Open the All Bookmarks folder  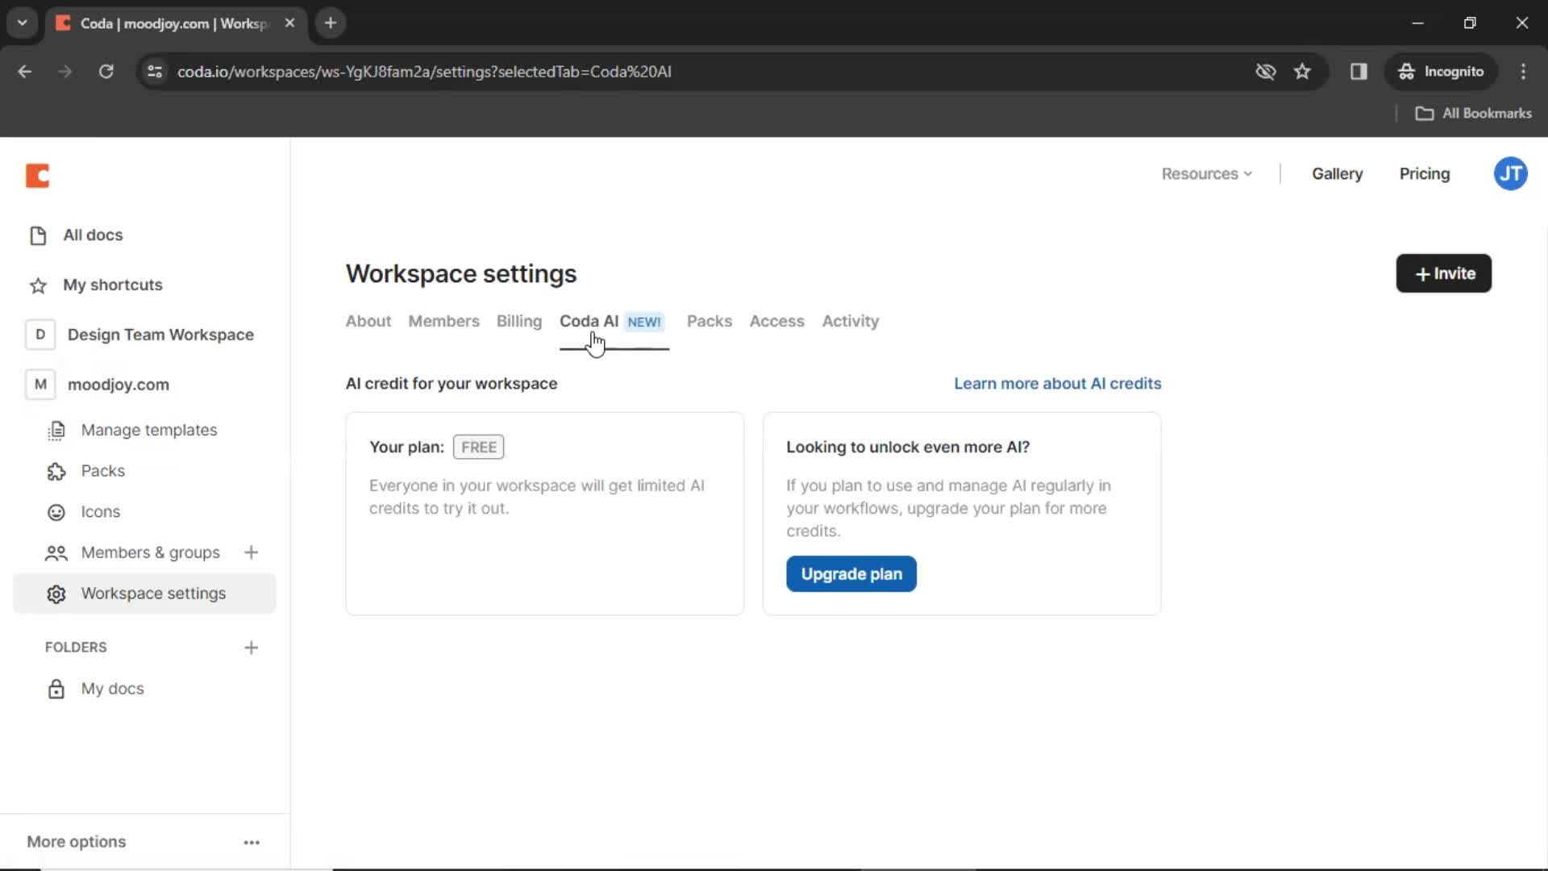1473,113
